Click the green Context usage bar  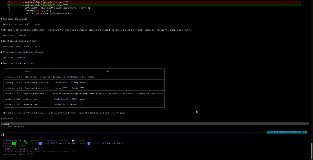click(x=14, y=143)
